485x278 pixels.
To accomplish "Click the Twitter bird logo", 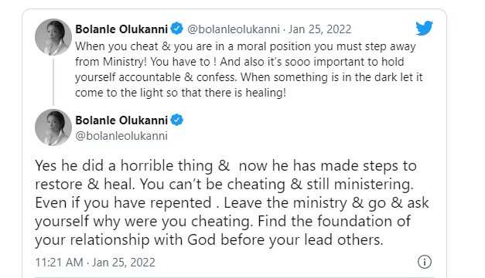I will click(424, 28).
